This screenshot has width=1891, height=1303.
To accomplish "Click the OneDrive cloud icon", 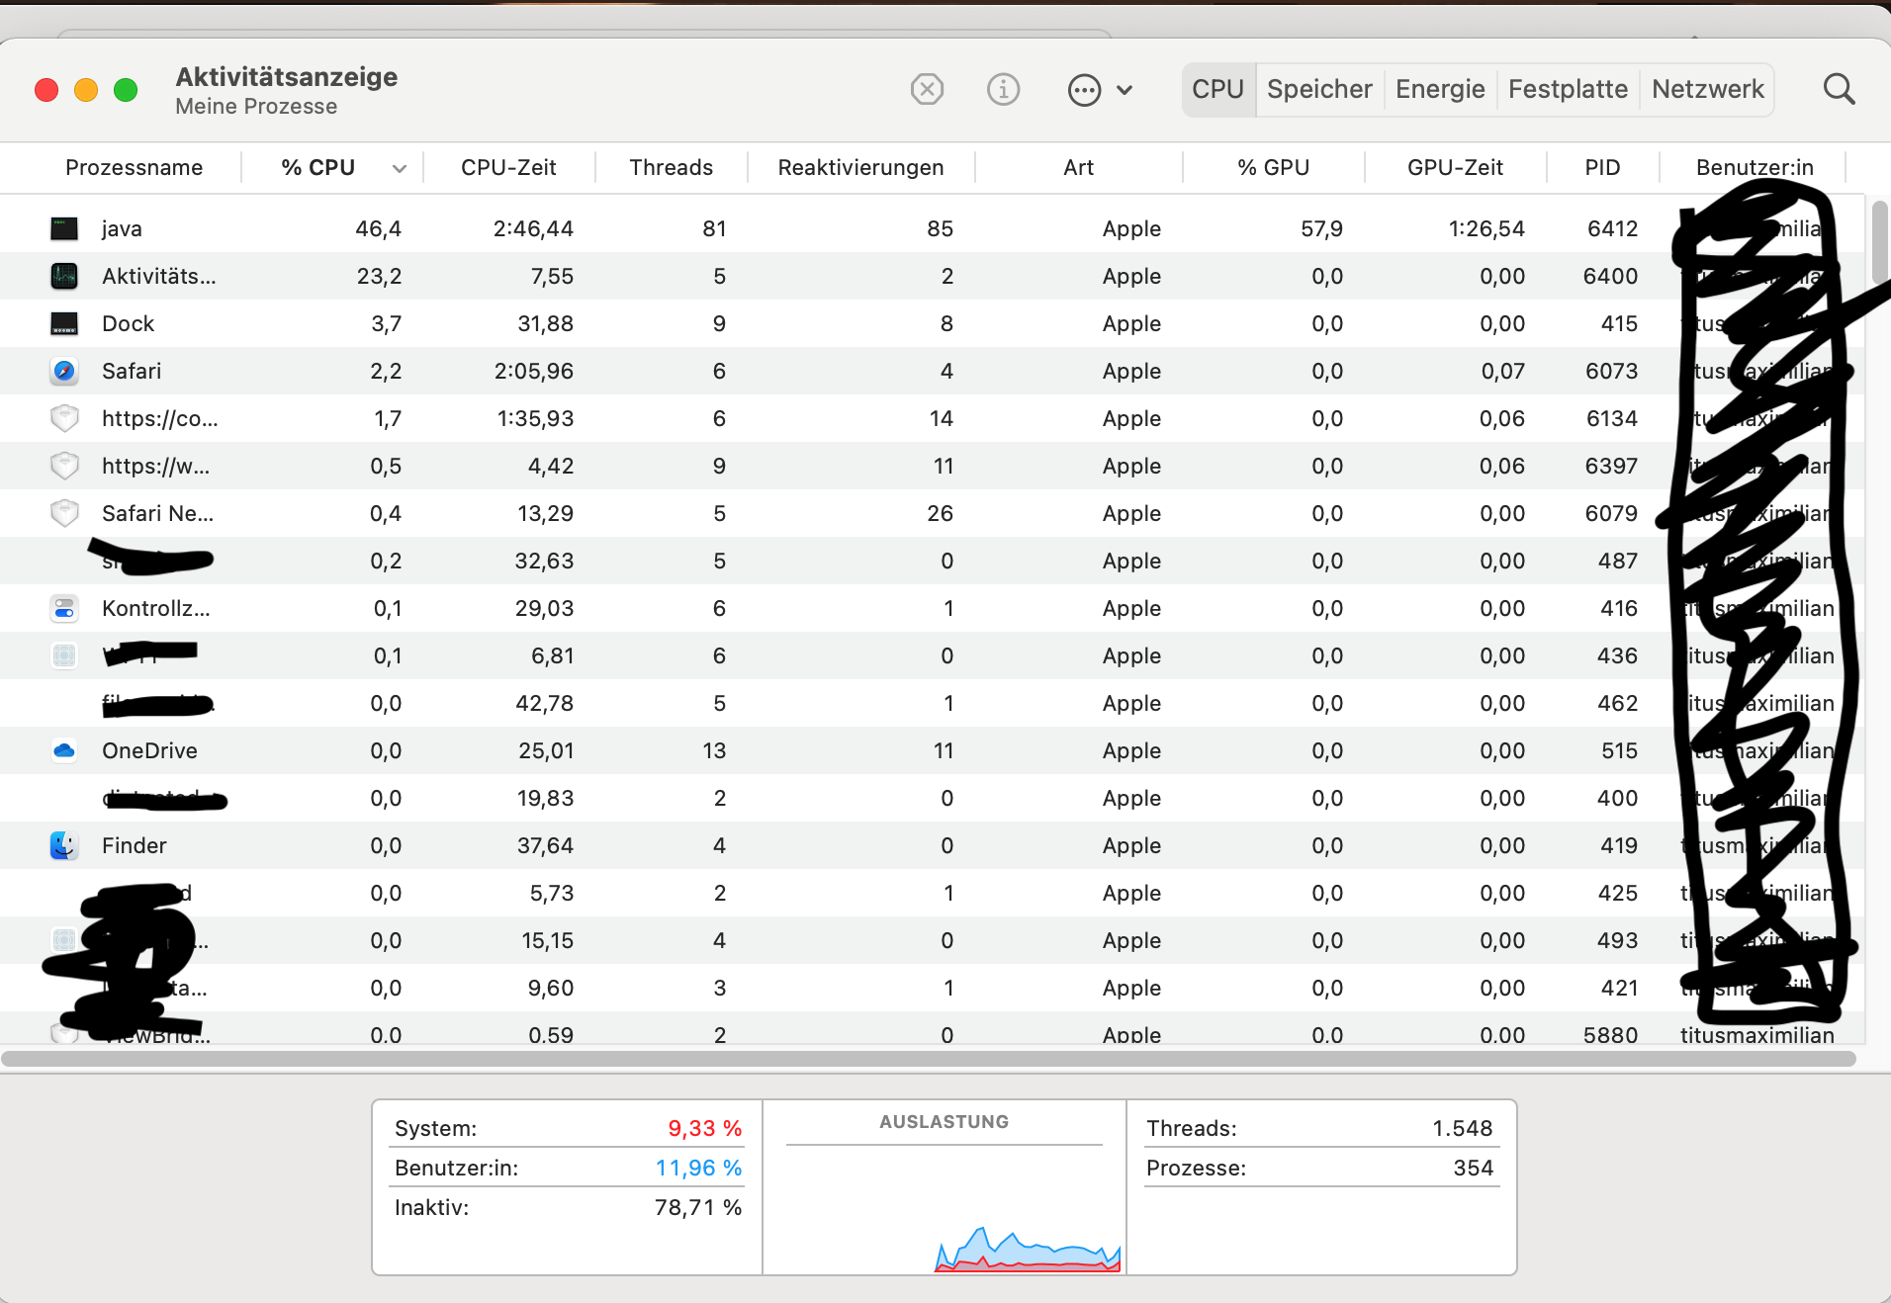I will (64, 751).
